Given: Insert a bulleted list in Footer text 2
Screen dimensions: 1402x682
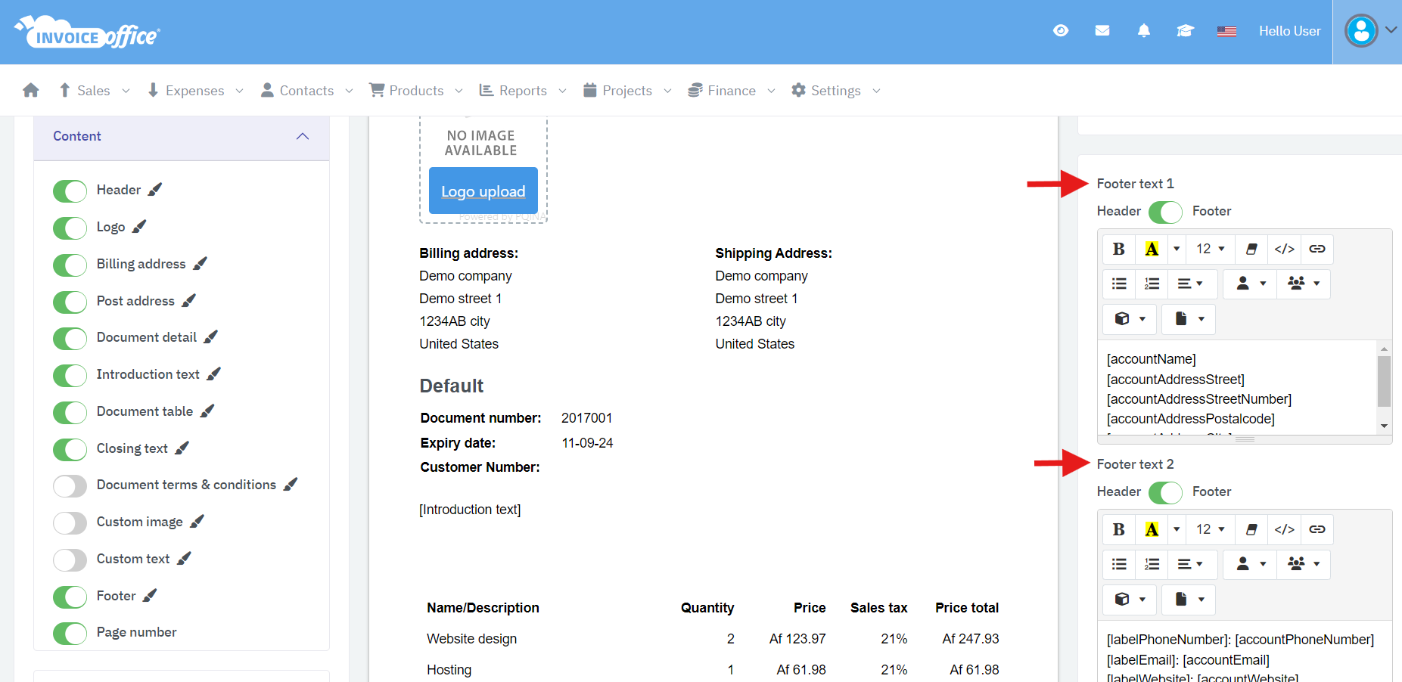Looking at the screenshot, I should [x=1118, y=564].
